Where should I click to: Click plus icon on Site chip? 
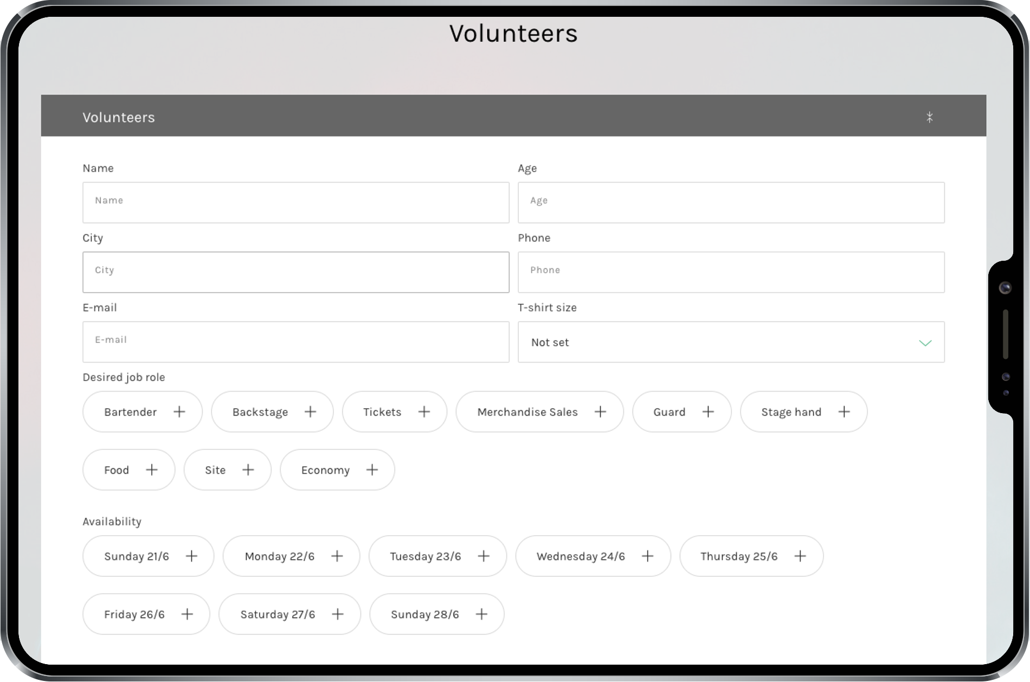point(248,470)
